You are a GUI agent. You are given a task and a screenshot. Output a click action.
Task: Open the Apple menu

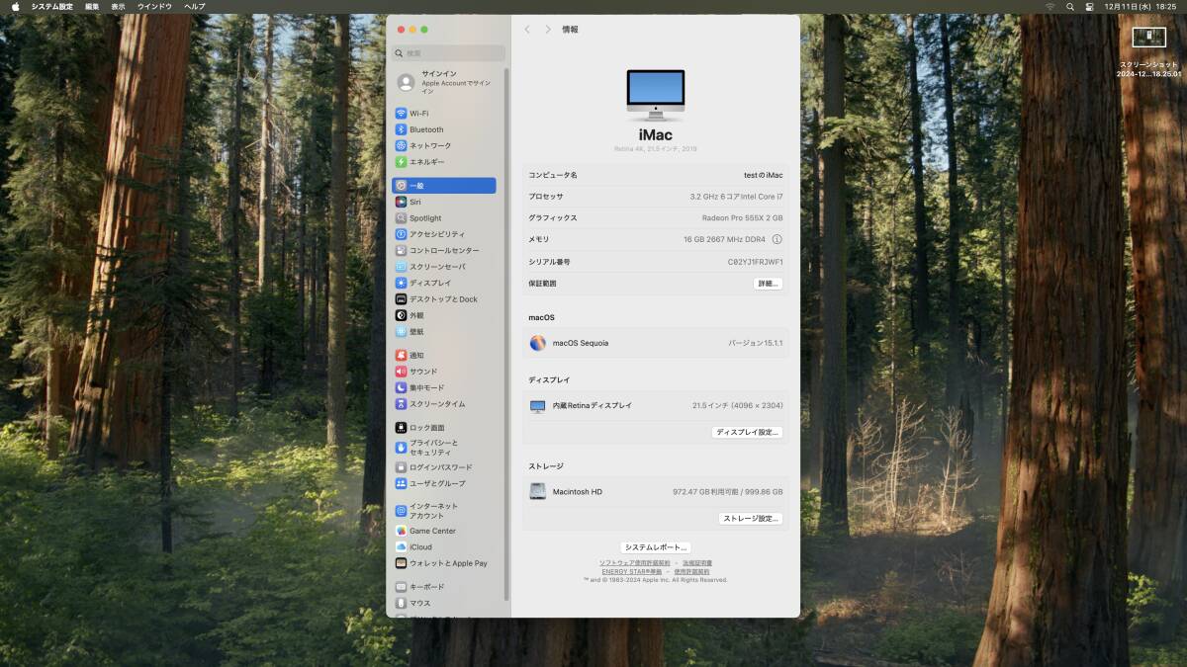[16, 7]
